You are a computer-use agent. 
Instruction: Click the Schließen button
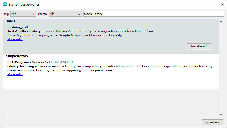212,122
